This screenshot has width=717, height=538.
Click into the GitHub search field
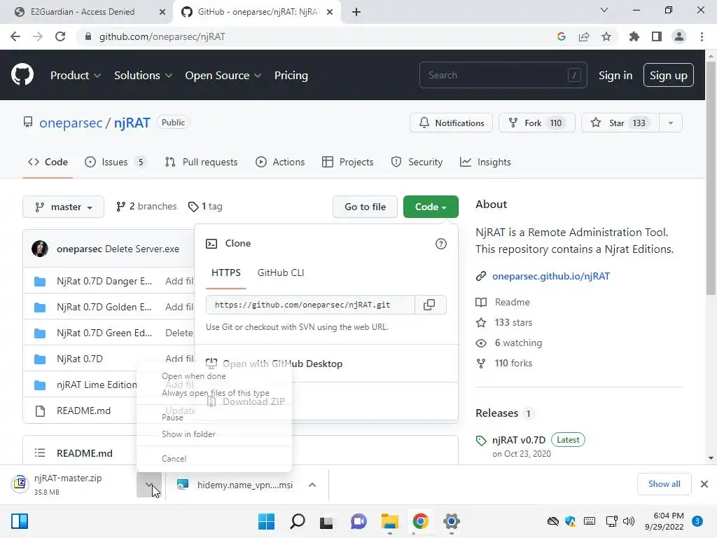click(x=503, y=75)
